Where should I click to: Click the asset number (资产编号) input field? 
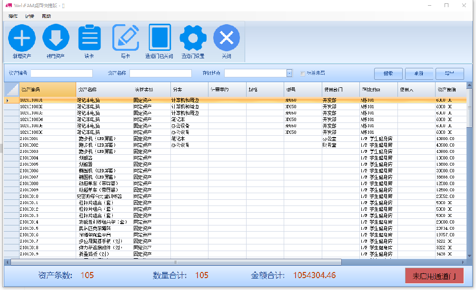[61, 73]
